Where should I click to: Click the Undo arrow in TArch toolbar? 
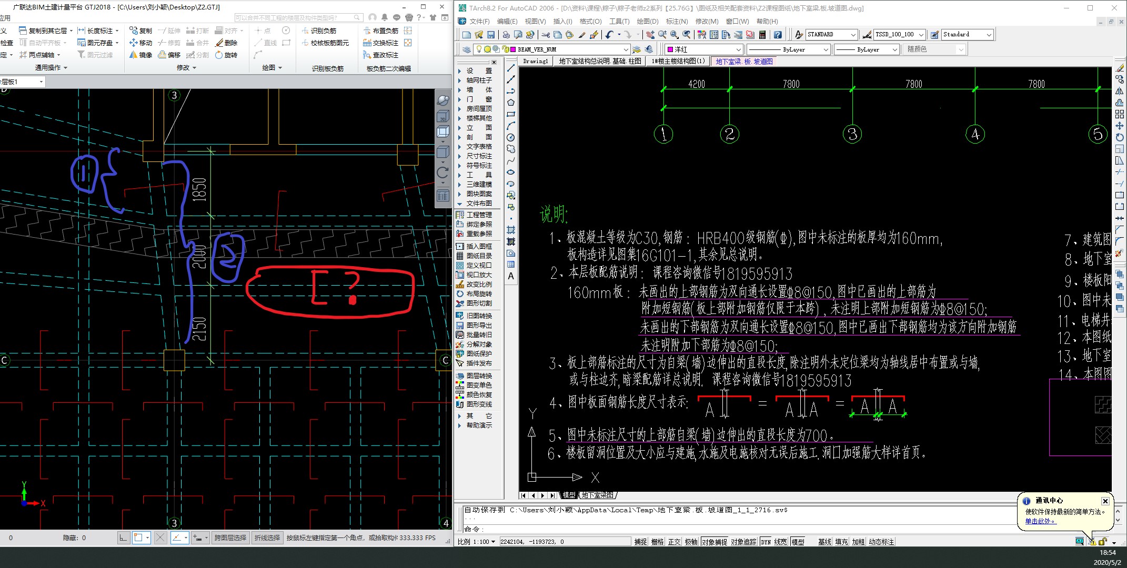pyautogui.click(x=609, y=35)
